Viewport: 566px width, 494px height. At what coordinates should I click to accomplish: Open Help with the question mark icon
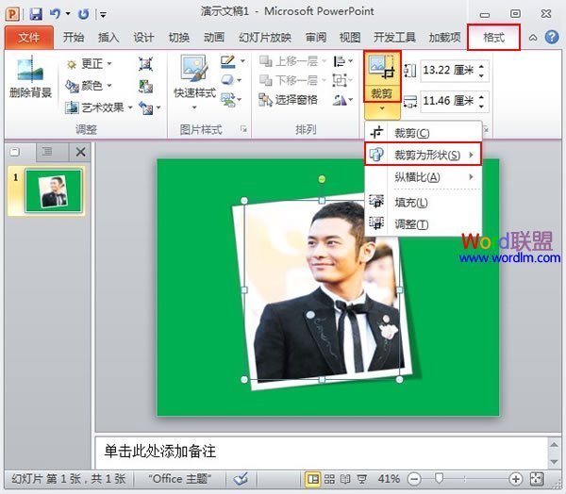pyautogui.click(x=551, y=38)
